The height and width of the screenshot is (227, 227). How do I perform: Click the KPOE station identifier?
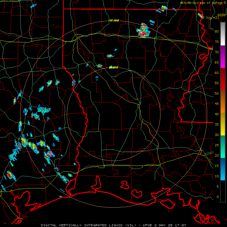click(x=148, y=225)
